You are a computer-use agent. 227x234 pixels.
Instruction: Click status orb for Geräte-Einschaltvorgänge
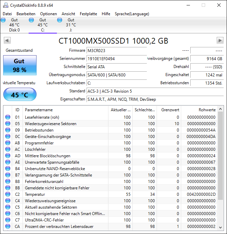coord(8,136)
